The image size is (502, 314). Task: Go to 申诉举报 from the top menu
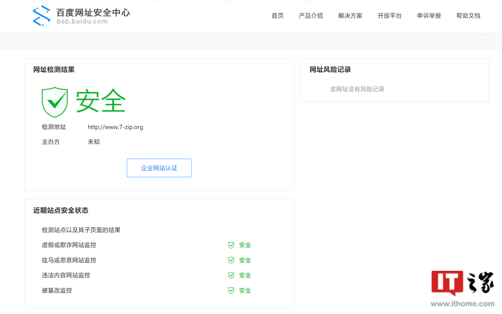point(429,16)
